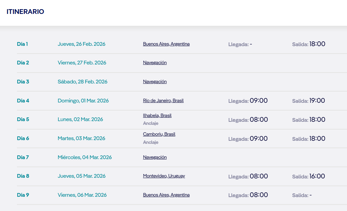Open the Montevideo, Uruguay link
This screenshot has width=347, height=211.
tap(164, 176)
